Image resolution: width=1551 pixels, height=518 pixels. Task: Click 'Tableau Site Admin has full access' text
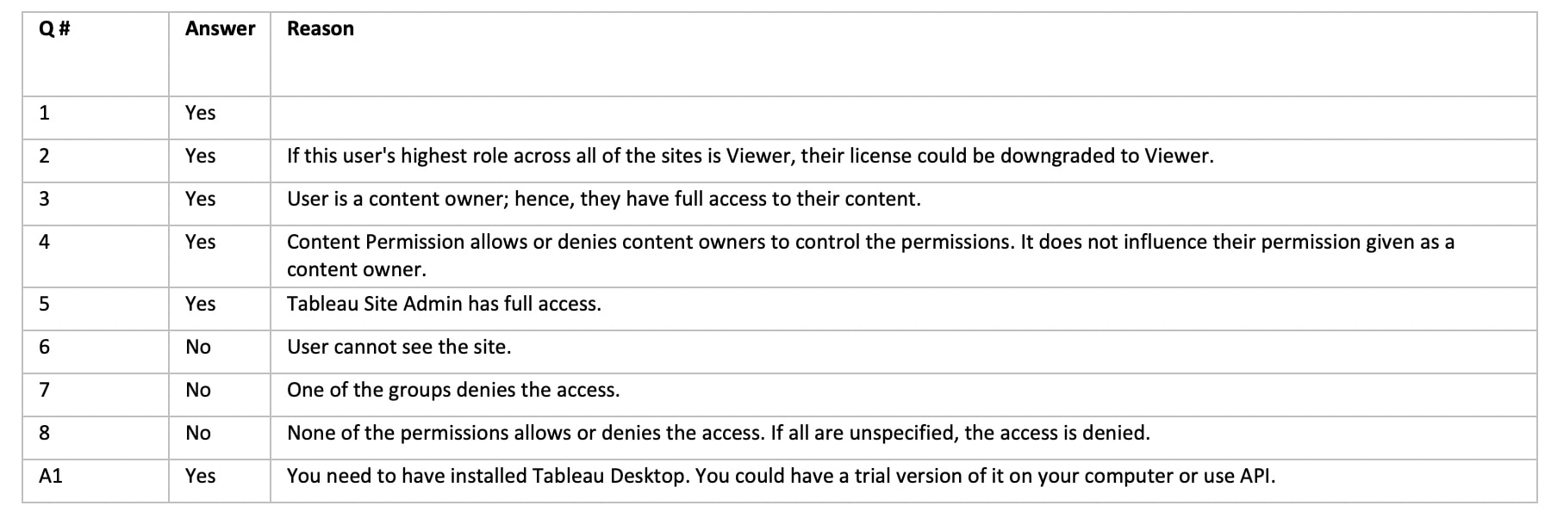[444, 304]
